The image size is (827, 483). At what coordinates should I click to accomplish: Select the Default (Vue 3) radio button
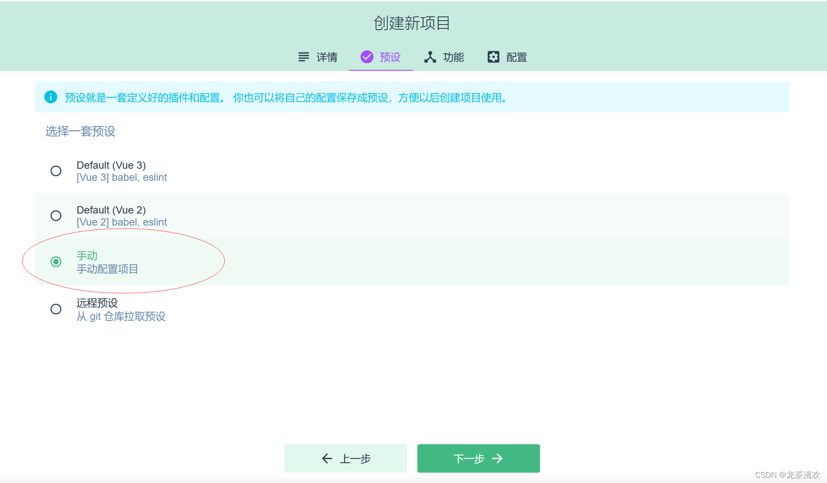[56, 171]
